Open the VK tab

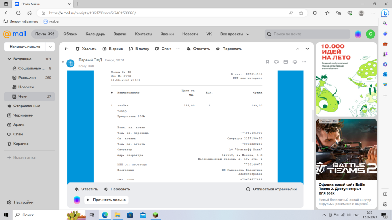point(209,34)
